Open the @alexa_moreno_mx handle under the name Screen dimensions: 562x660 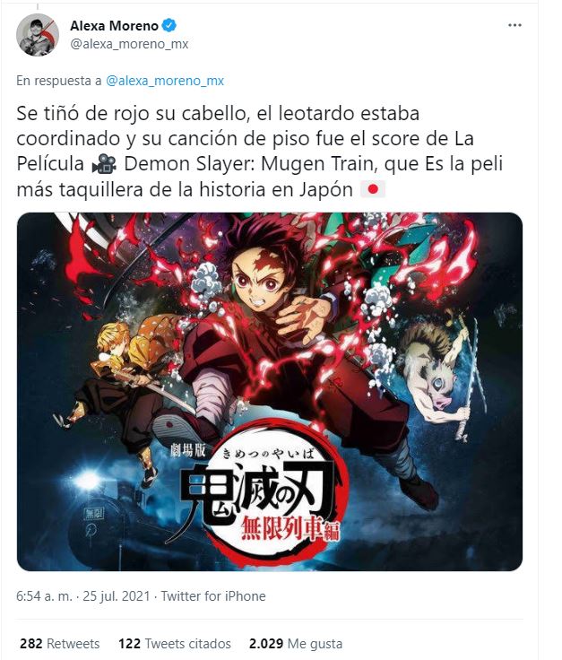pos(129,44)
